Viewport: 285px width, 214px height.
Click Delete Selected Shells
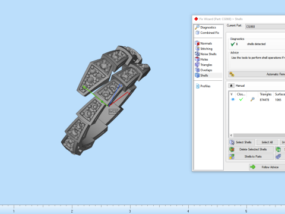point(251,149)
